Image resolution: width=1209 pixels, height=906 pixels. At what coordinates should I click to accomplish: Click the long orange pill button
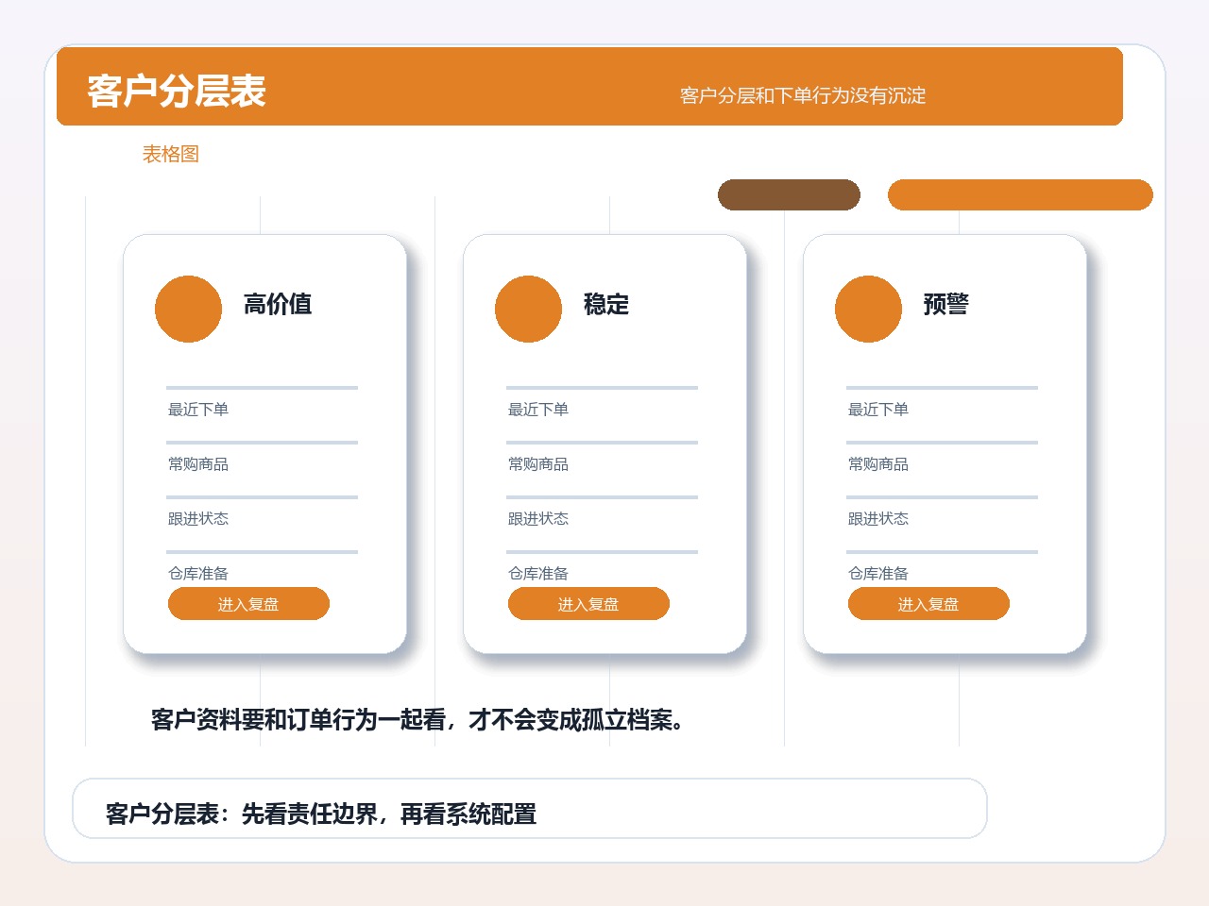[1020, 194]
